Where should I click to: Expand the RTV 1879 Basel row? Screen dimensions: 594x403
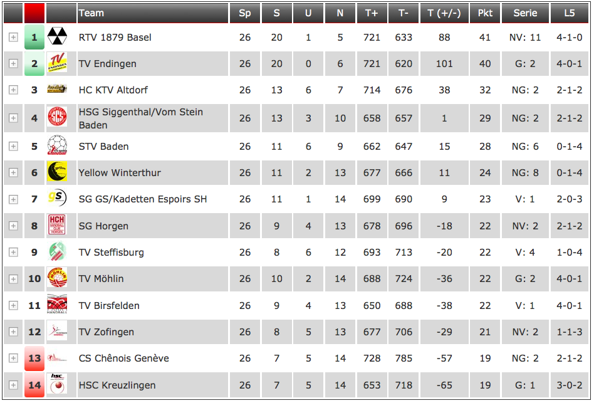[x=13, y=37]
